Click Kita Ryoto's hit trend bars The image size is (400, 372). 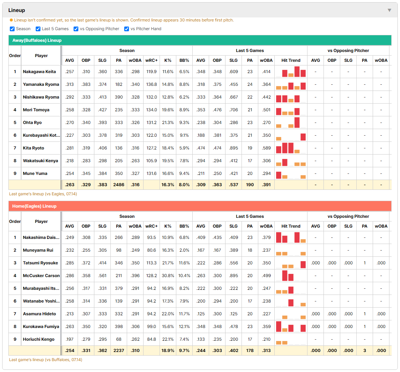[291, 148]
